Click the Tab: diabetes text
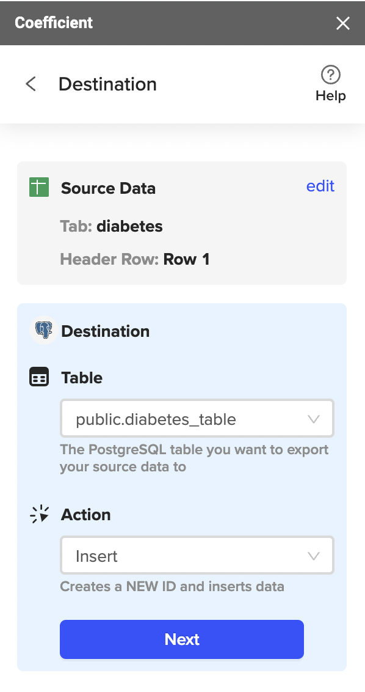This screenshot has height=692, width=365. coord(112,226)
